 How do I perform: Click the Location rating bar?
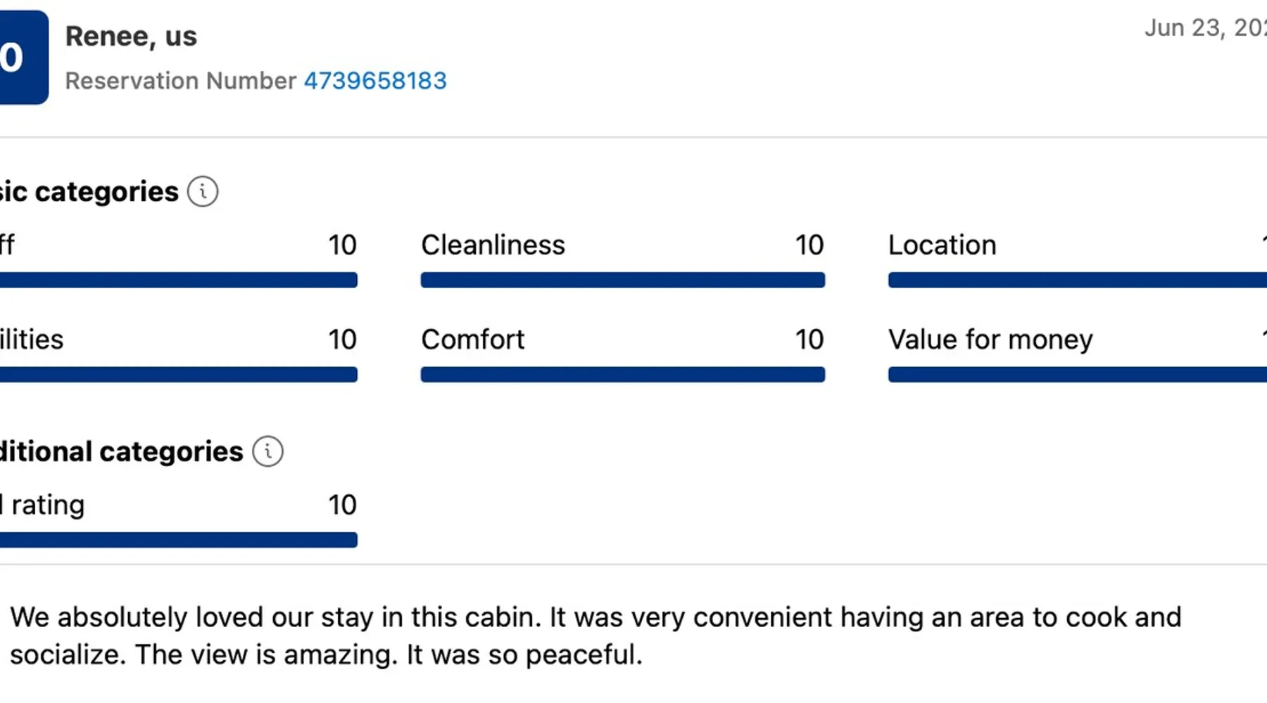[1077, 280]
